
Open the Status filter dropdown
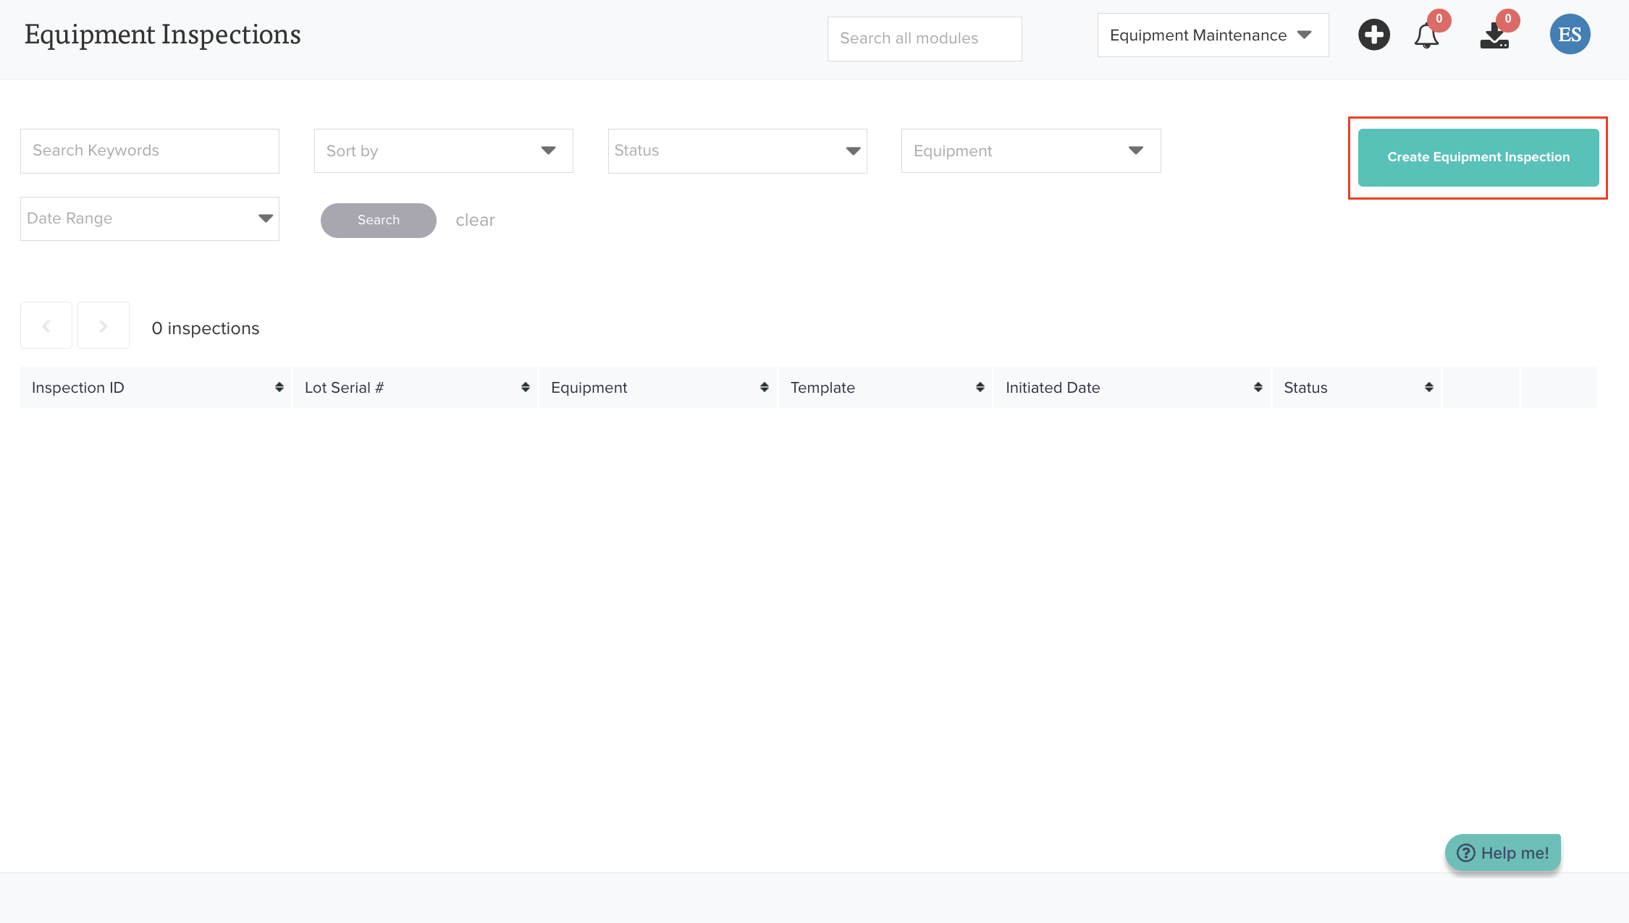coord(737,151)
